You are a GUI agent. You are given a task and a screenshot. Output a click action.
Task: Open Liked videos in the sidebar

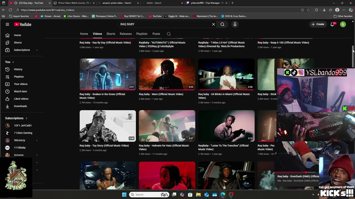22,99
